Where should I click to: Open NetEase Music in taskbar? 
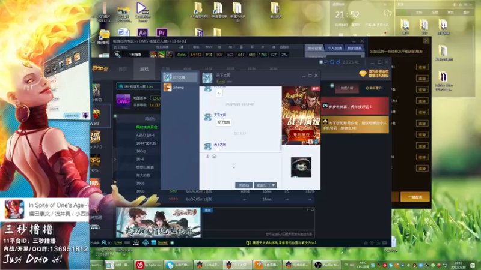coord(149,265)
